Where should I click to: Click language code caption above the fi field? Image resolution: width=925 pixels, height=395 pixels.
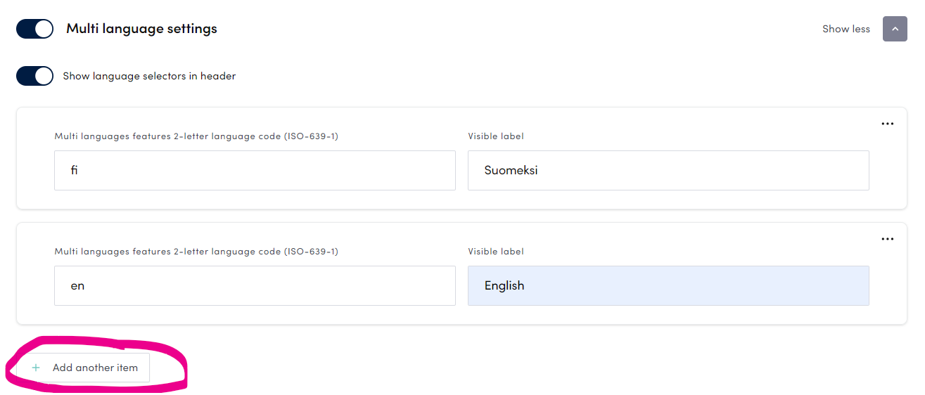[x=196, y=136]
